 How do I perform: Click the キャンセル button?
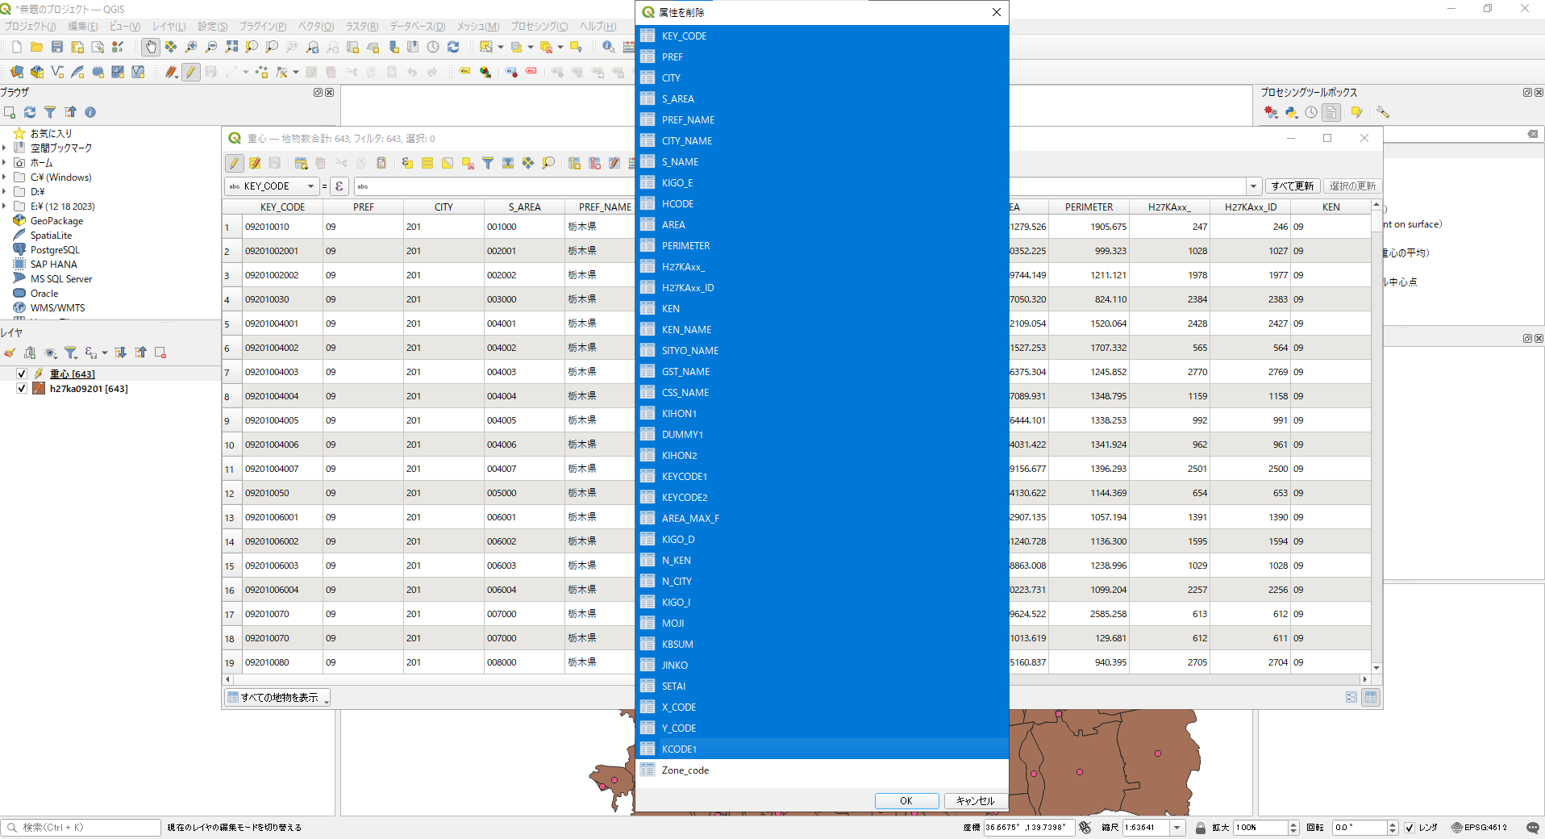[x=975, y=801]
